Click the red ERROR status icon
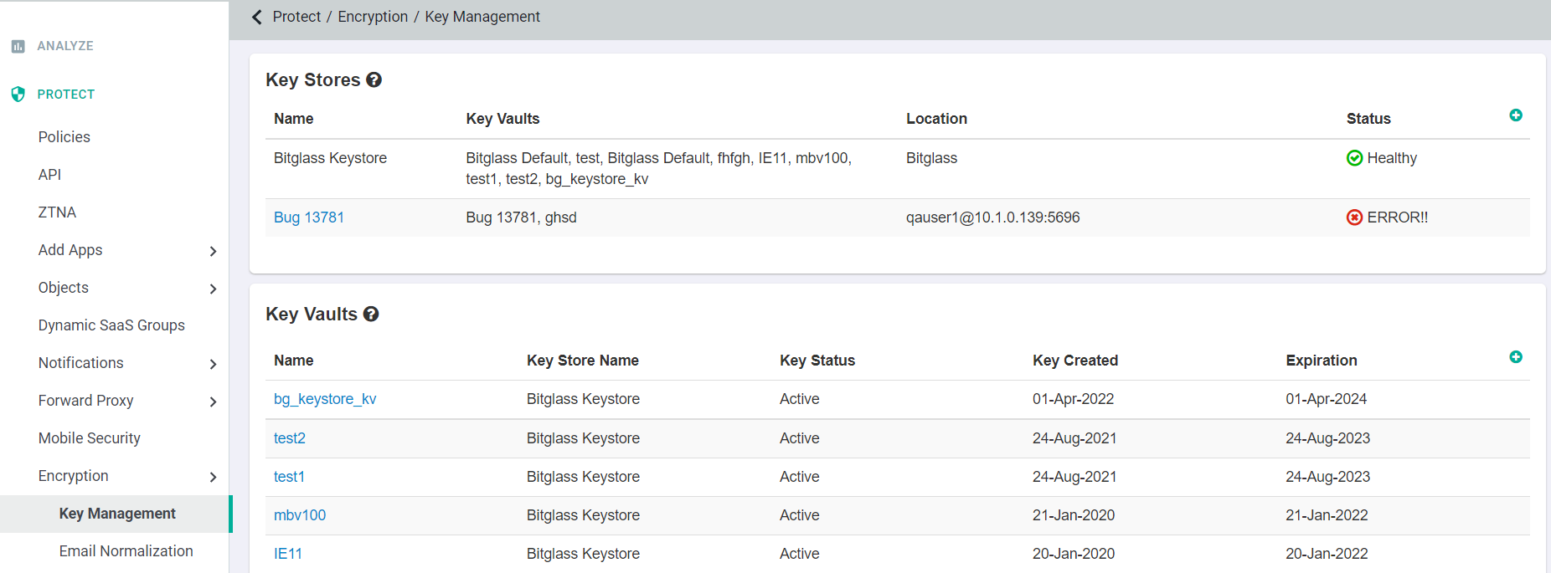Image resolution: width=1551 pixels, height=573 pixels. tap(1354, 217)
